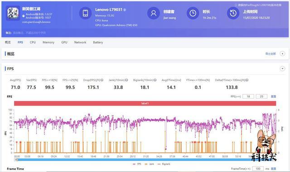Click the phone device icon
The image size is (290, 172).
[x=85, y=13]
